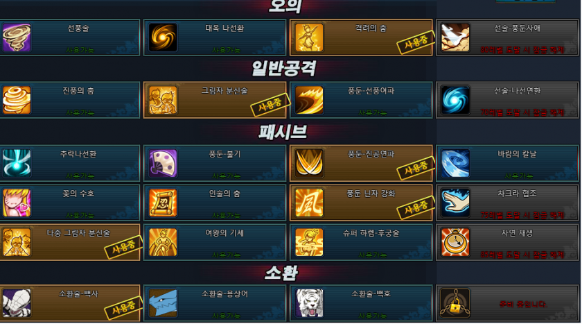Viewport: 582px width, 324px height.
Task: Choose the 격려의 춤 dancer icon
Action: coord(309,37)
